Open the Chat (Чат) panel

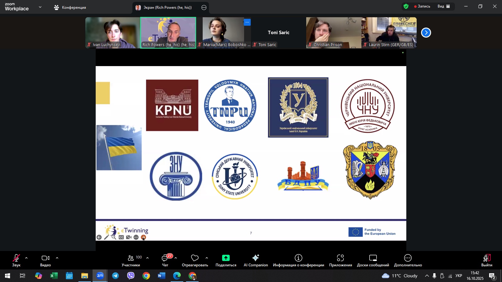pos(165,258)
